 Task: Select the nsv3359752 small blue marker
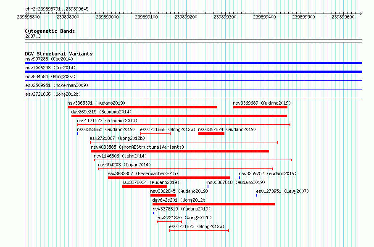[240, 178]
